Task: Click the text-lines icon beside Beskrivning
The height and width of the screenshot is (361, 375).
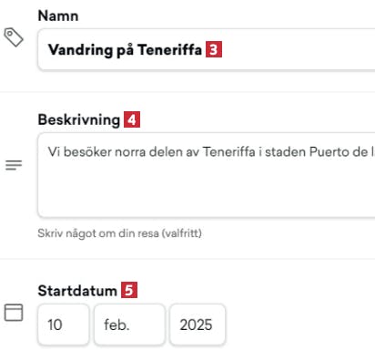Action: pos(14,165)
